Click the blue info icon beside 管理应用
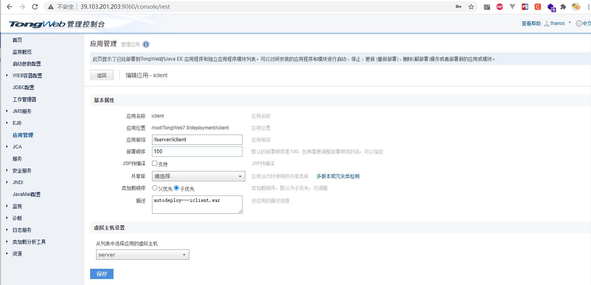The width and height of the screenshot is (591, 285). pos(146,44)
